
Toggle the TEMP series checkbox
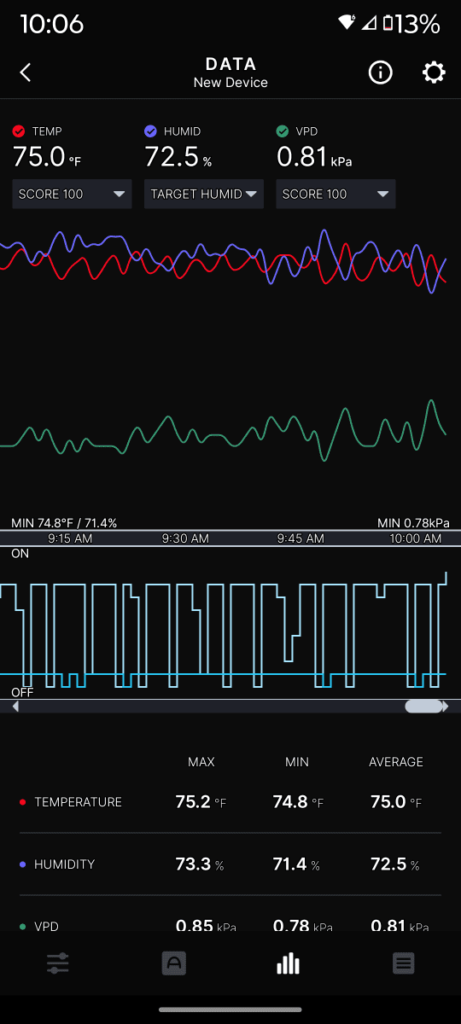[x=19, y=131]
